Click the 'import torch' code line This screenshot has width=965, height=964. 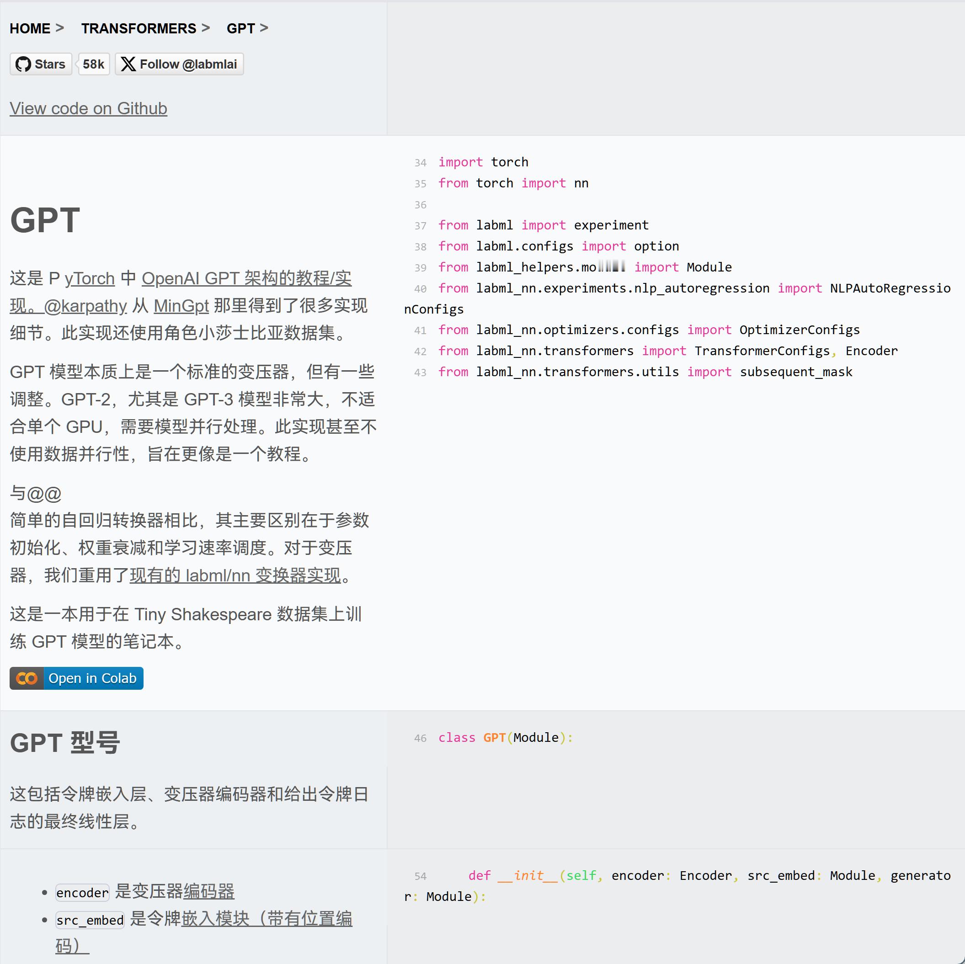click(x=483, y=162)
